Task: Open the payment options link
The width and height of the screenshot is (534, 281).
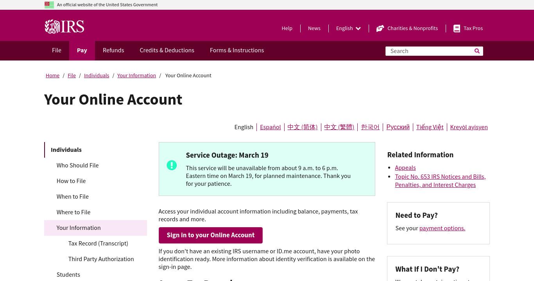Action: (x=442, y=228)
